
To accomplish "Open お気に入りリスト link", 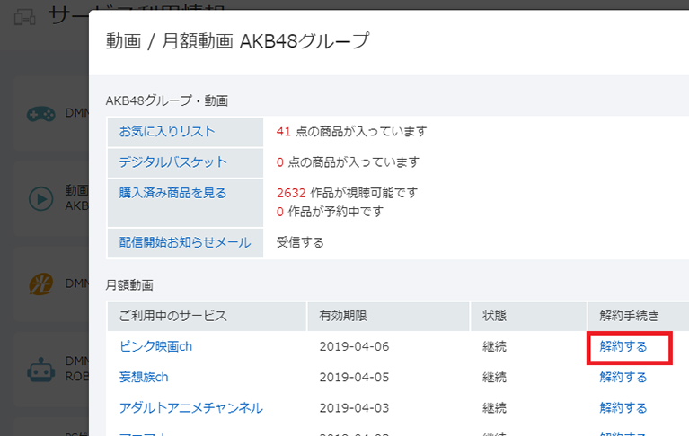I will (x=167, y=131).
